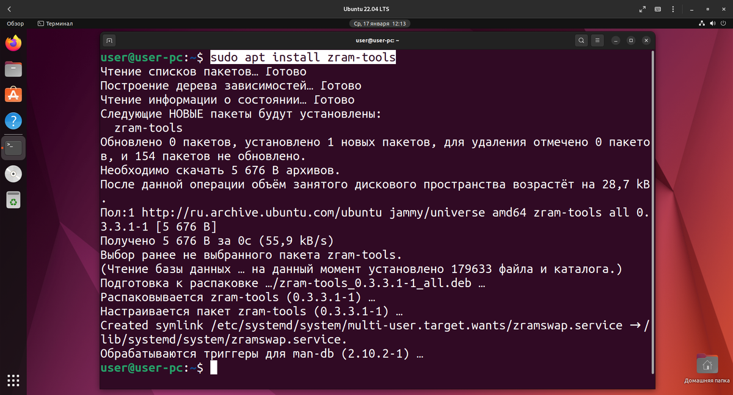
Task: Click 'Чтение списков пакетов… Готово' line
Action: (203, 71)
